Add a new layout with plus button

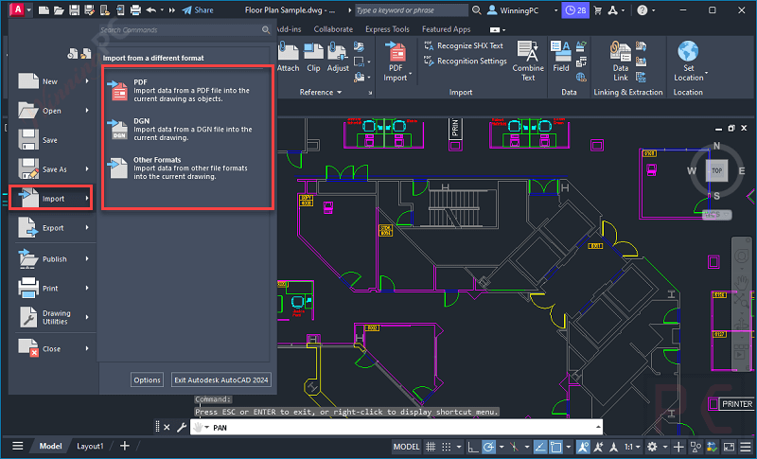pyautogui.click(x=125, y=446)
